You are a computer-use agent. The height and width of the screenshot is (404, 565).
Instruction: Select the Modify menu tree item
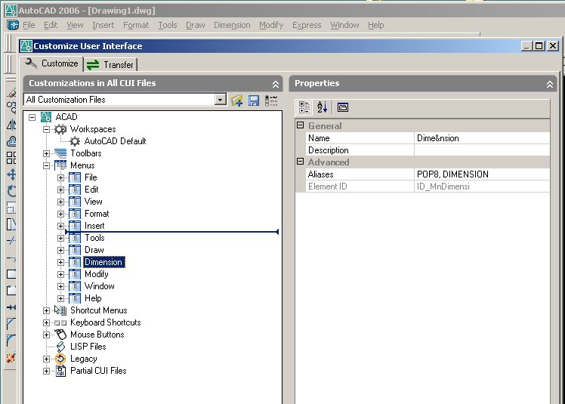[x=97, y=274]
